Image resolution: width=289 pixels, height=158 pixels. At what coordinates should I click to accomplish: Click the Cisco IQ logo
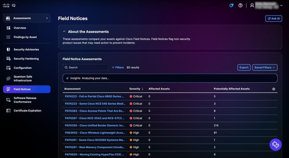(9, 5)
